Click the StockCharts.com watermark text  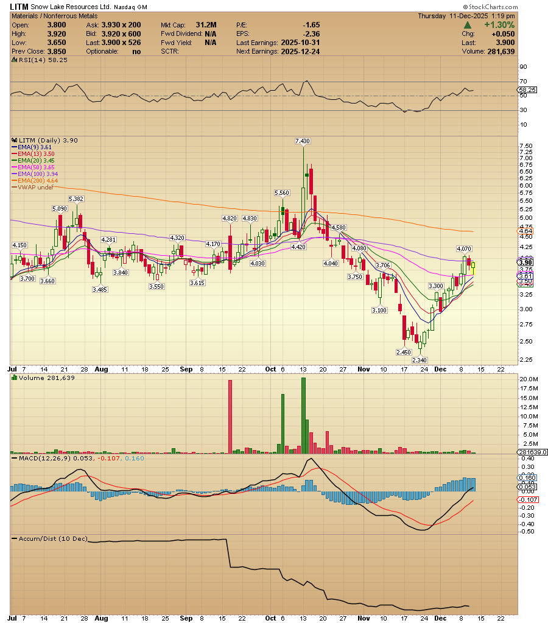point(490,7)
